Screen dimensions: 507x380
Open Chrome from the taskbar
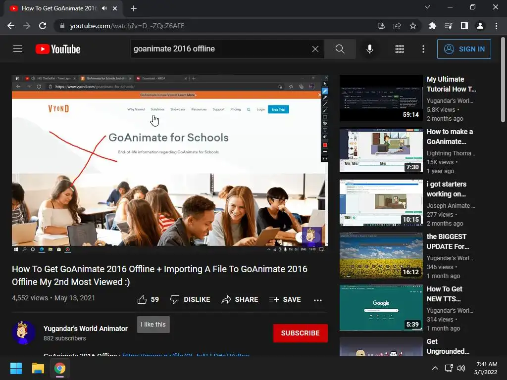click(60, 368)
